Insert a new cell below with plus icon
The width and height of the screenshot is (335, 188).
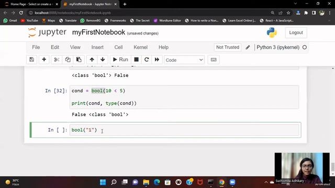pyautogui.click(x=44, y=60)
